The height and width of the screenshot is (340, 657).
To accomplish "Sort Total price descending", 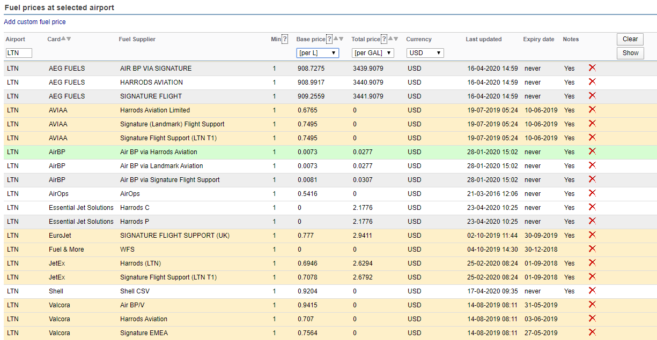I will (396, 39).
